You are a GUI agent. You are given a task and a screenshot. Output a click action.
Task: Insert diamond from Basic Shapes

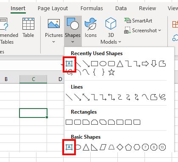(x=120, y=147)
